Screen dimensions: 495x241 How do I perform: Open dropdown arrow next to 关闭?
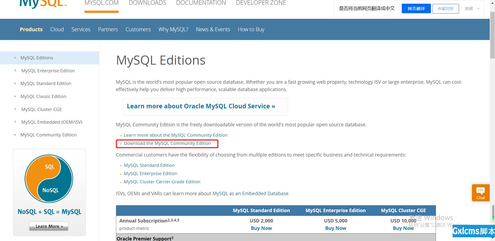point(478,8)
